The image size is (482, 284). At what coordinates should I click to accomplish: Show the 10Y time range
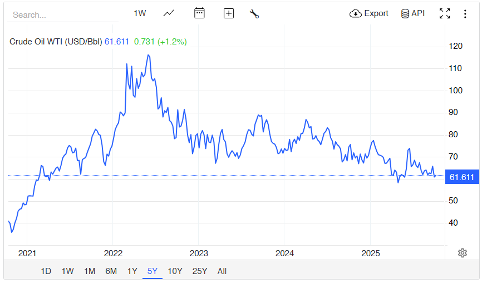175,271
